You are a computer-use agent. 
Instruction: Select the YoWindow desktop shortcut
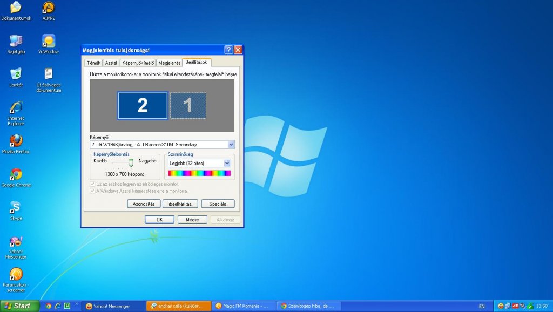coord(49,44)
